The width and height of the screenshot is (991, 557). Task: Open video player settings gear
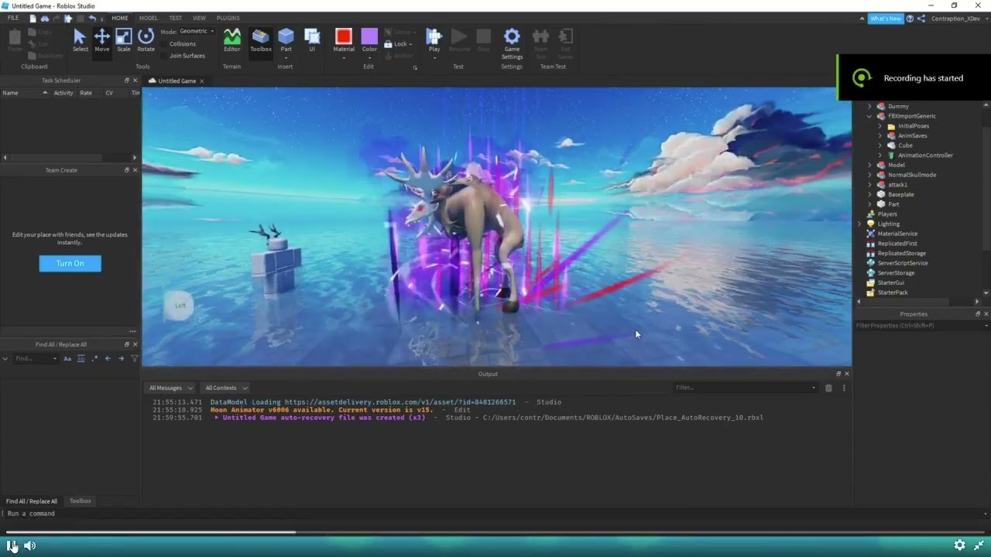coord(959,545)
